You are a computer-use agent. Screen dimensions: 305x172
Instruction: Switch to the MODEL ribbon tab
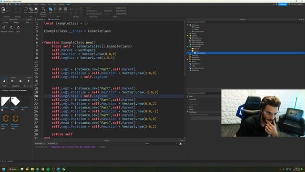point(36,4)
